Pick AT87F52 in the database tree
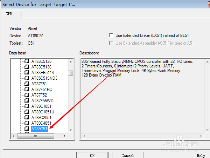This screenshot has height=158, width=210. 39,95
